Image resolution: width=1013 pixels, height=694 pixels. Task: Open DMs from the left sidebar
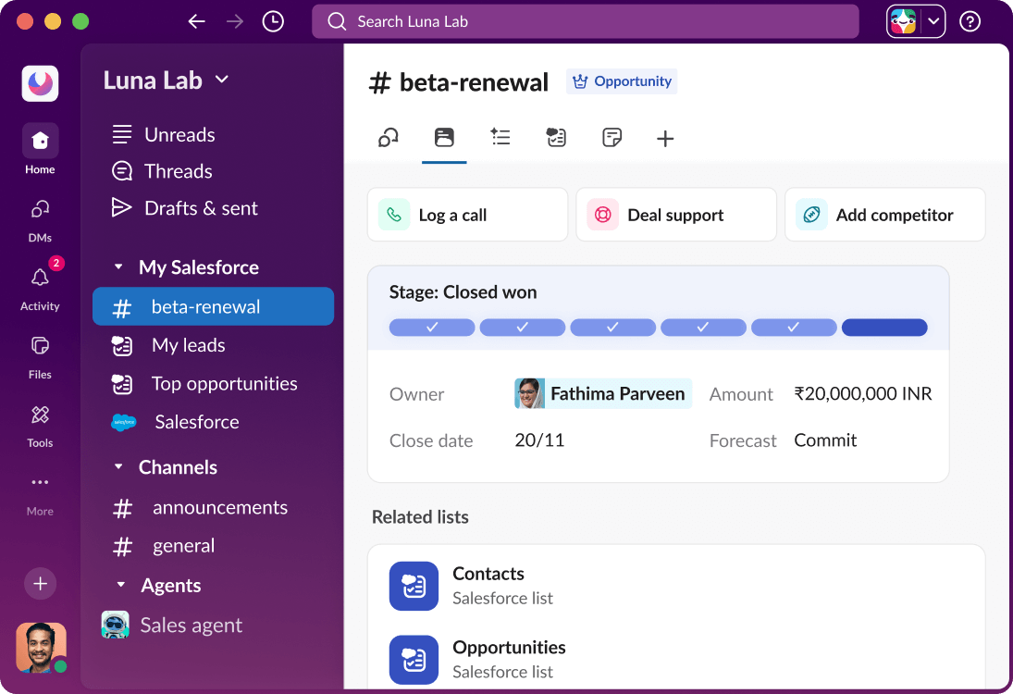pyautogui.click(x=39, y=211)
